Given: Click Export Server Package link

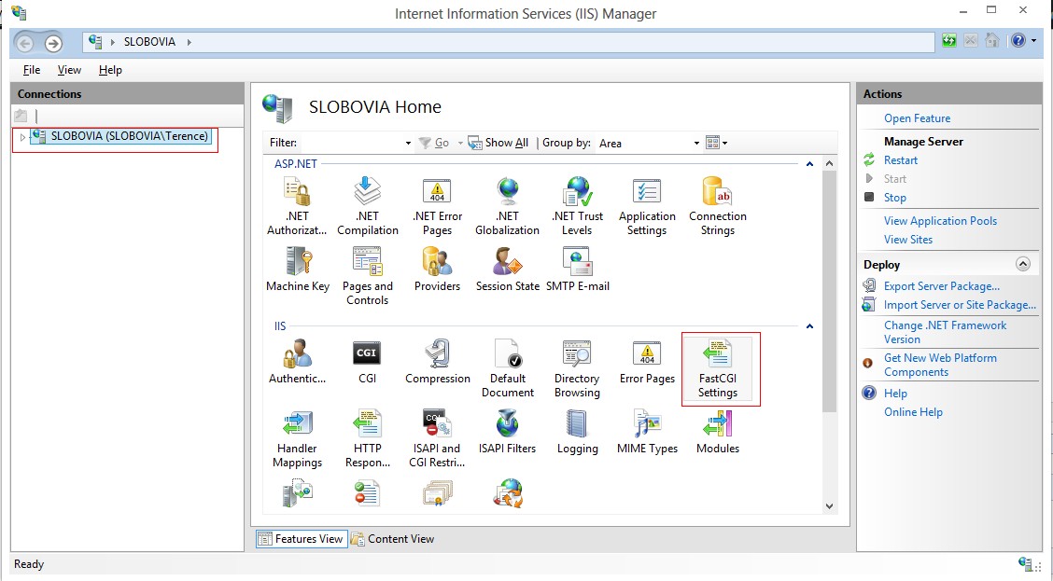Looking at the screenshot, I should [x=942, y=285].
